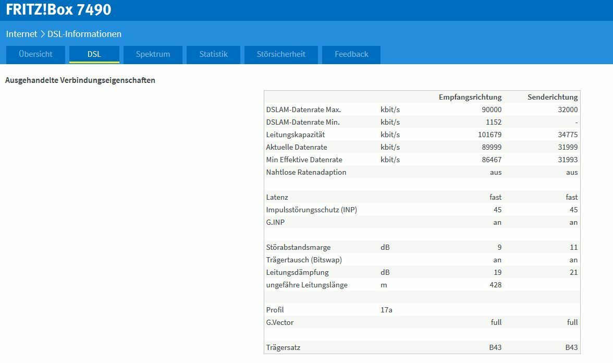The width and height of the screenshot is (613, 363).
Task: Click the Leitungsdämpfung row label
Action: (x=298, y=272)
